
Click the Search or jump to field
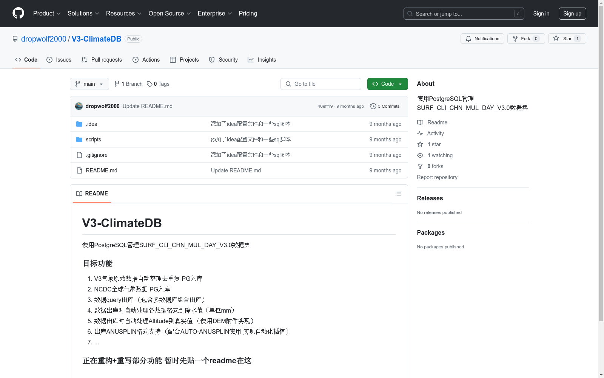[464, 14]
